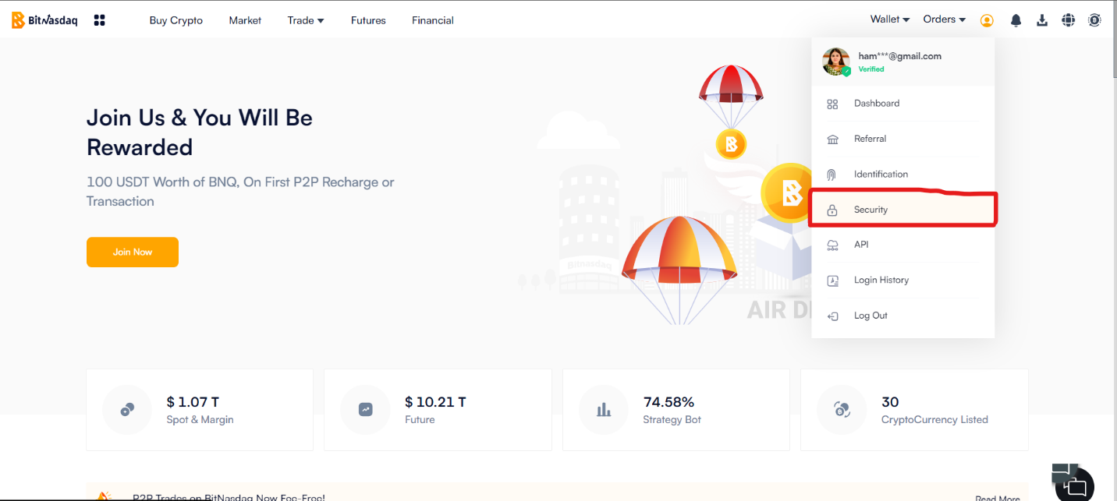1117x501 pixels.
Task: Expand the Wallet dropdown
Action: 890,19
